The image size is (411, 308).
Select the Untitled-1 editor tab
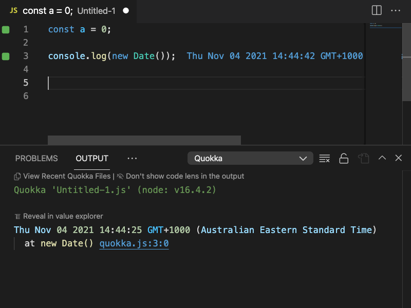68,11
